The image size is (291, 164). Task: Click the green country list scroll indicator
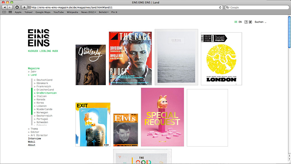coord(32,101)
